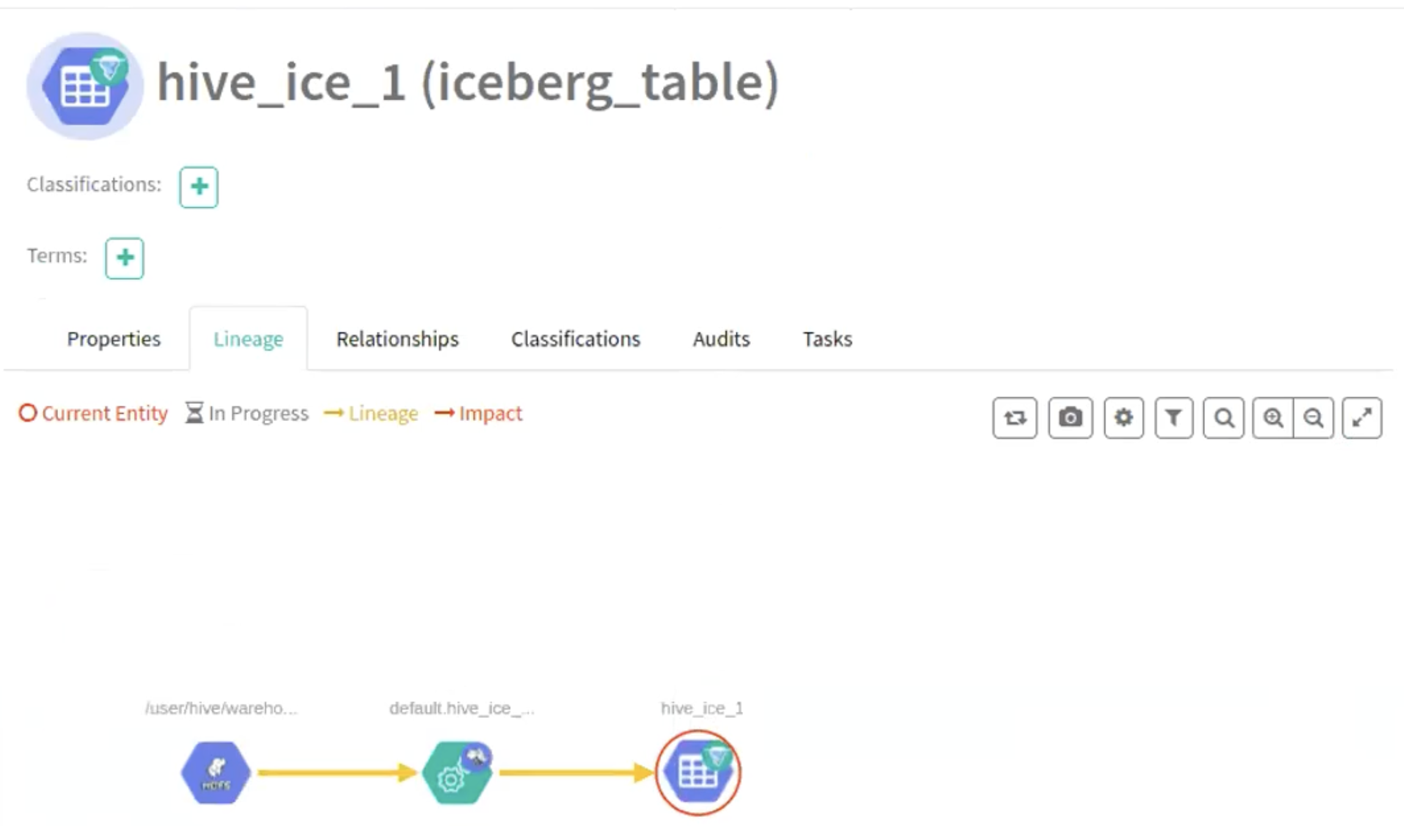Open the lineage filter icon

pyautogui.click(x=1174, y=418)
